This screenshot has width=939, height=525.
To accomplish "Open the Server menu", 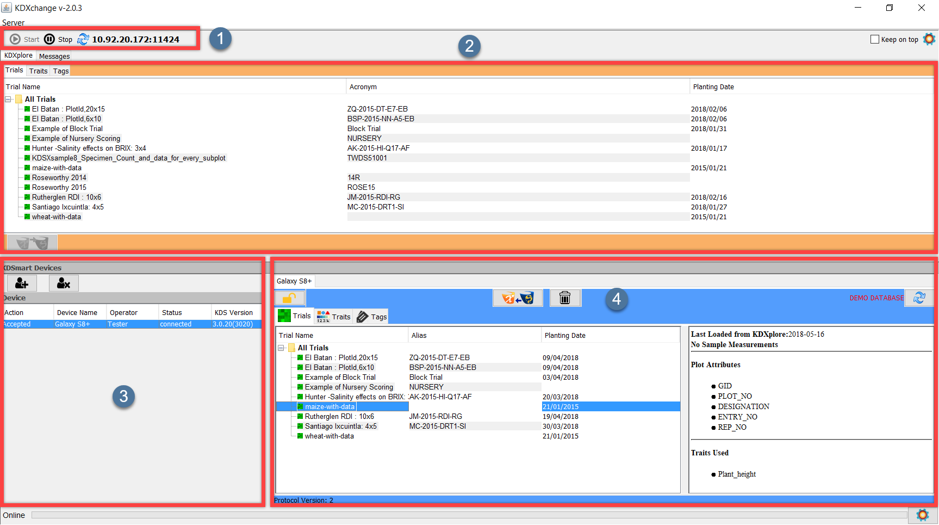I will tap(13, 23).
